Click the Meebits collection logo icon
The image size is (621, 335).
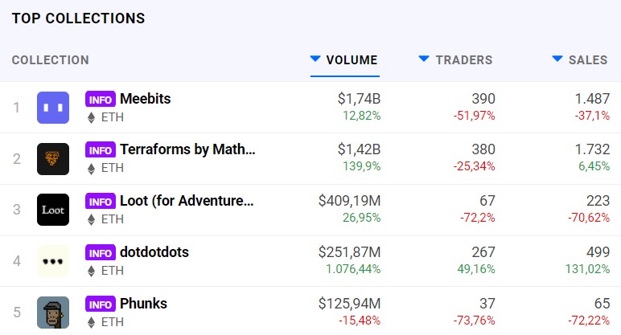coord(53,108)
